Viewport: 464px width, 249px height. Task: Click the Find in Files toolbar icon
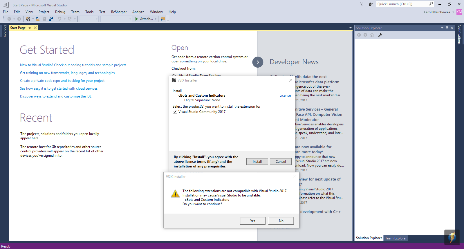163,19
